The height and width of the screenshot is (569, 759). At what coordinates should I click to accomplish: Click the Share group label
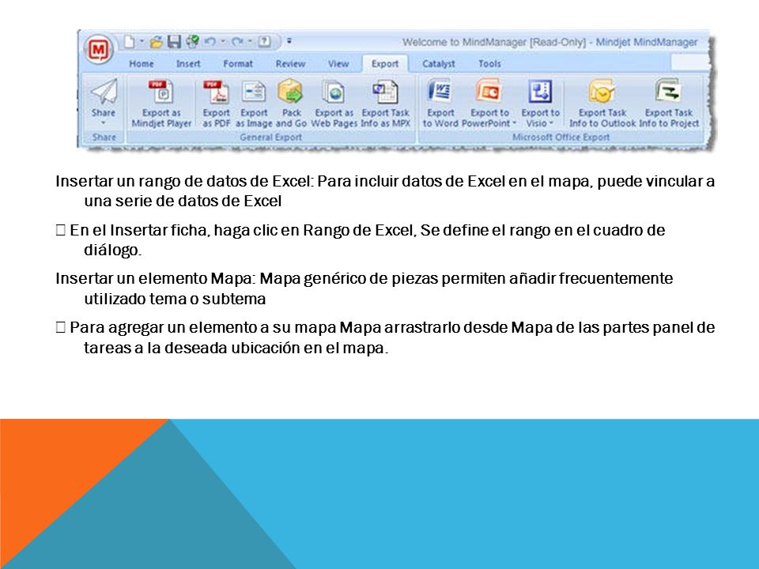click(104, 138)
